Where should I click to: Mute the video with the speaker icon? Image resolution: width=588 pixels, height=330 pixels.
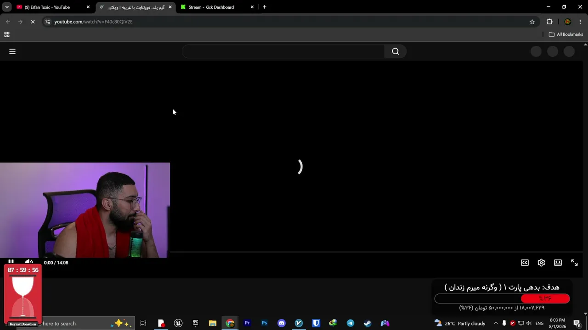(29, 262)
